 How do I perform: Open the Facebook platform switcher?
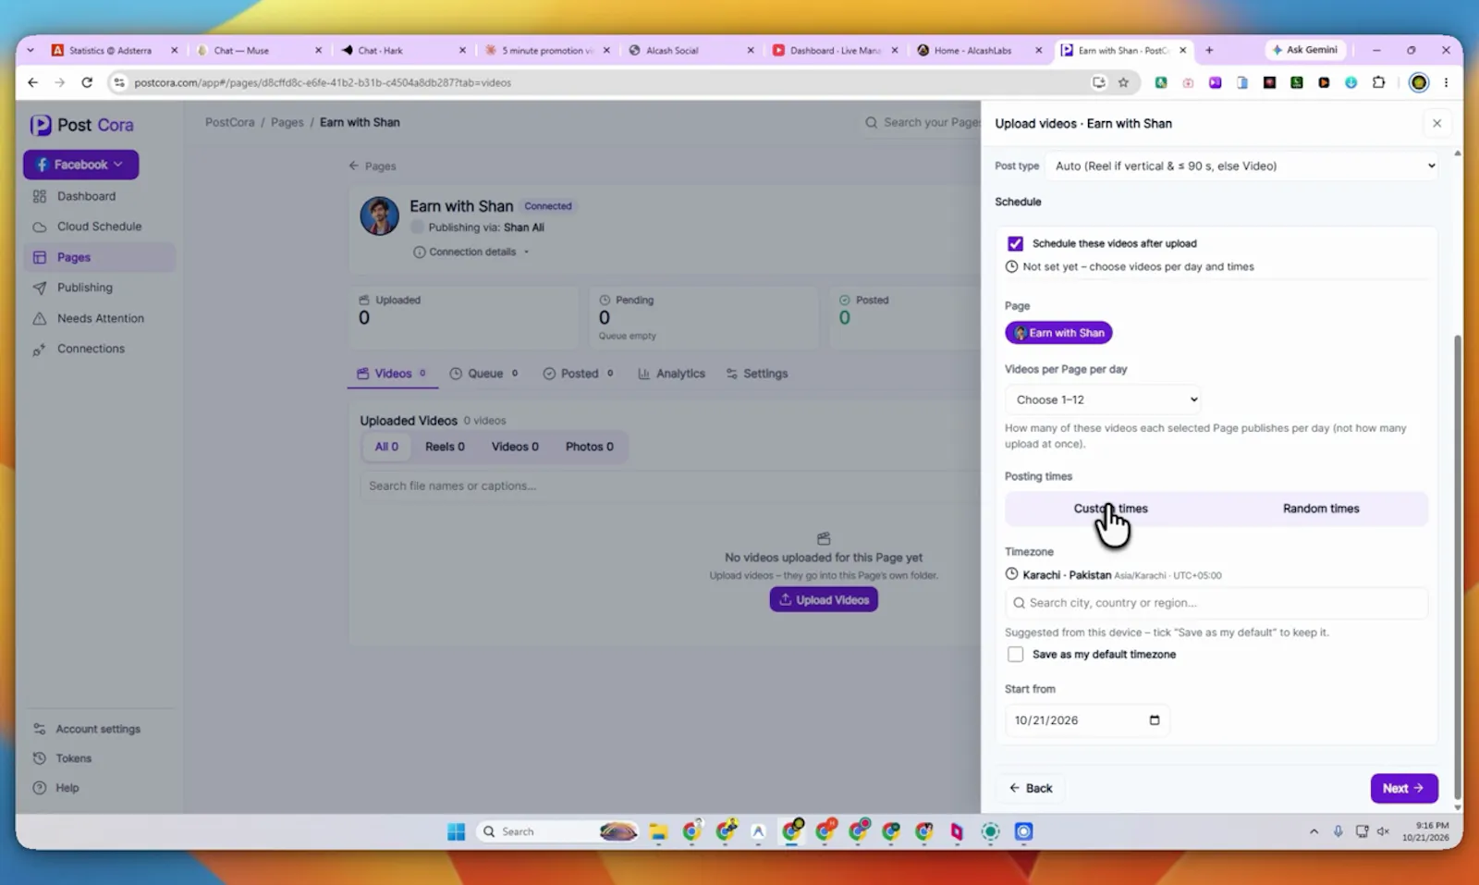tap(81, 165)
